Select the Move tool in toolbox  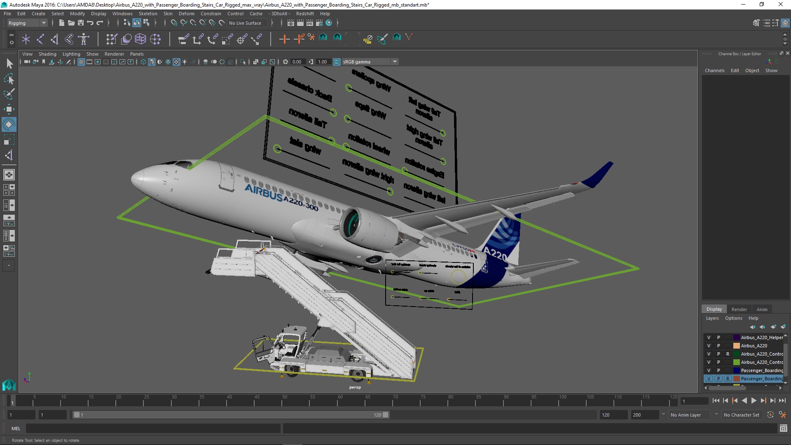(x=9, y=109)
